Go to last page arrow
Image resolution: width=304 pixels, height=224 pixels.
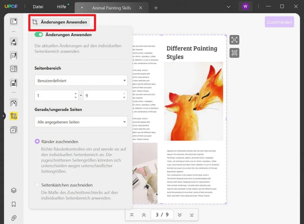coord(192,215)
